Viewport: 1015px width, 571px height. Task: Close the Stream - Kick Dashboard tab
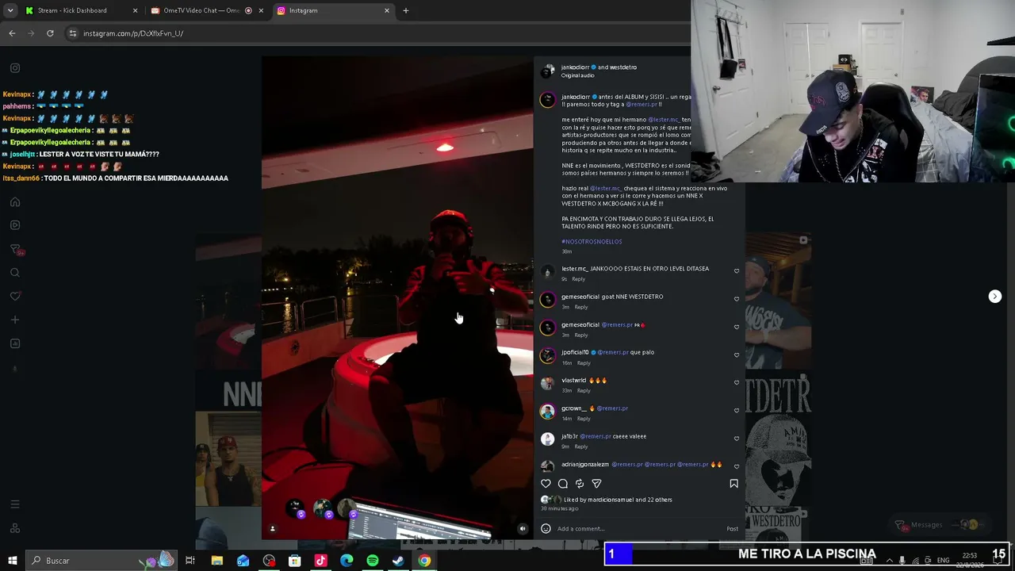tap(135, 10)
